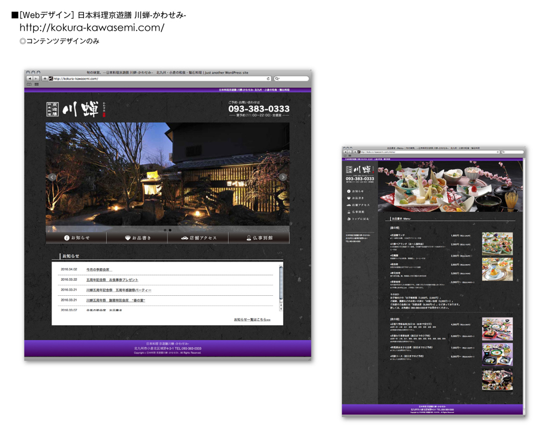Click the info icon beside お知らせ in right sidebar
Screen dimensions: 555x444
(349, 191)
